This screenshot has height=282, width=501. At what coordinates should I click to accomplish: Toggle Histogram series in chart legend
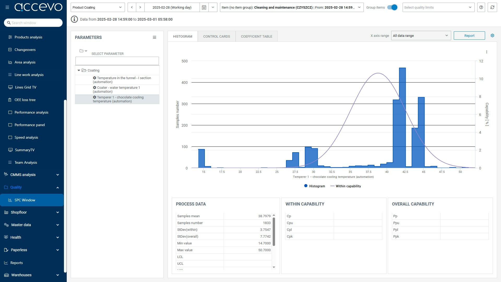coord(314,186)
